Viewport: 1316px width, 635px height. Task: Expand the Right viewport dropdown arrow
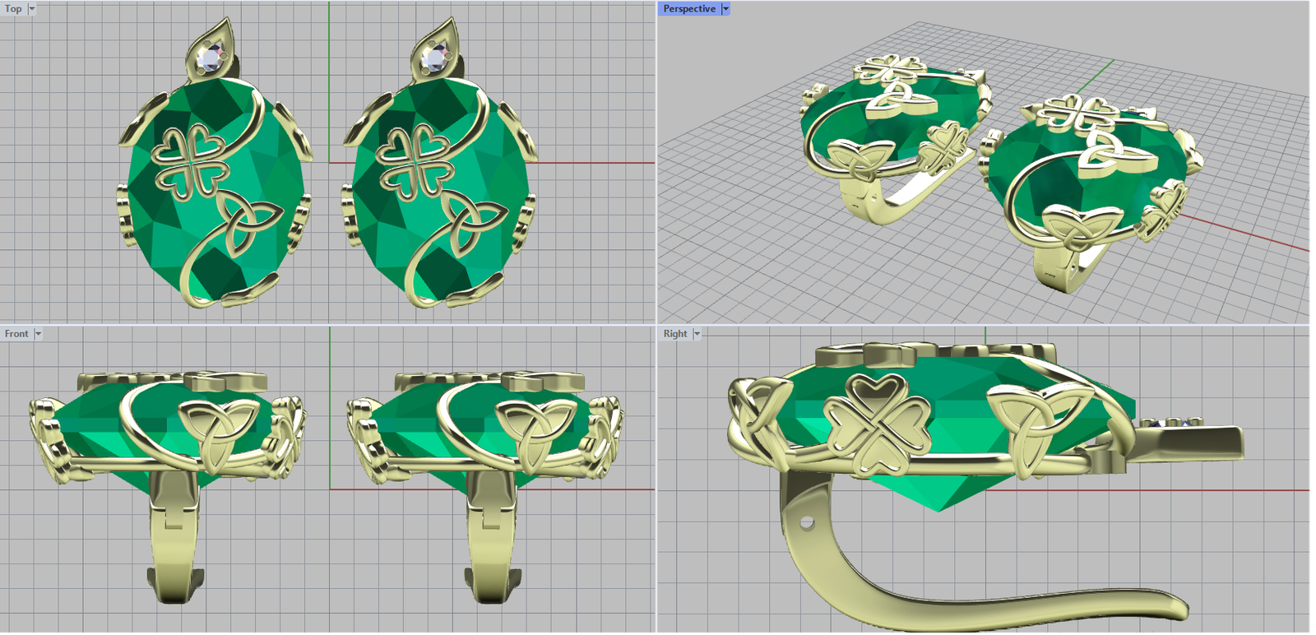pos(697,334)
